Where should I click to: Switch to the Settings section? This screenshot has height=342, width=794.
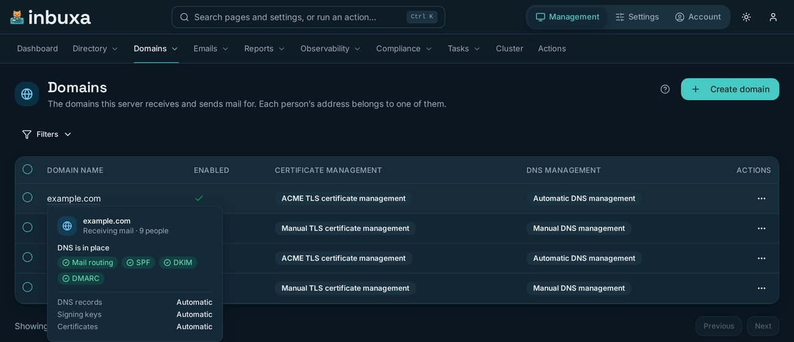point(637,17)
